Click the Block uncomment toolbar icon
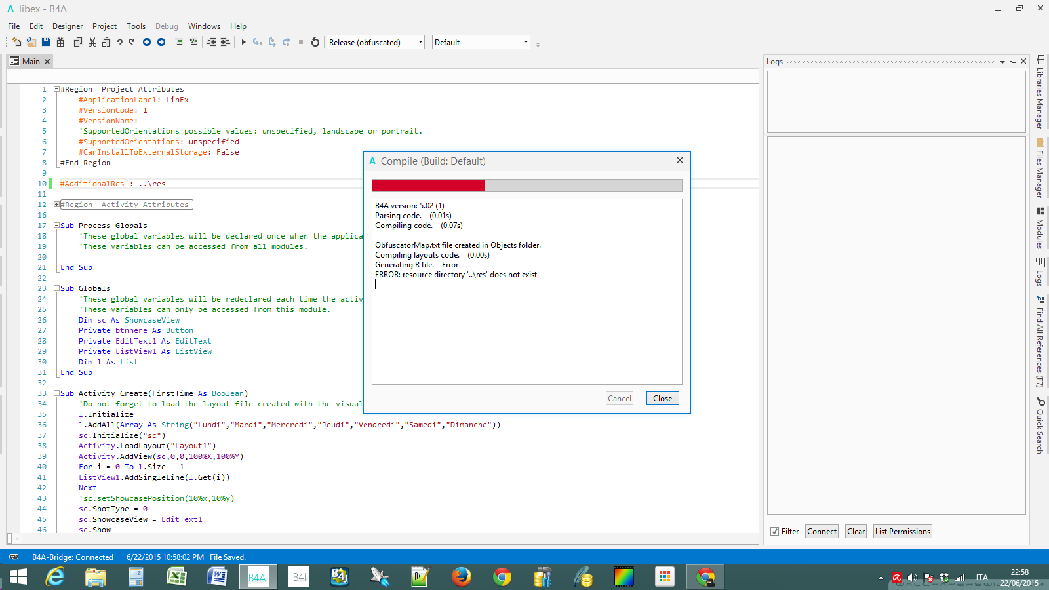 [x=193, y=42]
